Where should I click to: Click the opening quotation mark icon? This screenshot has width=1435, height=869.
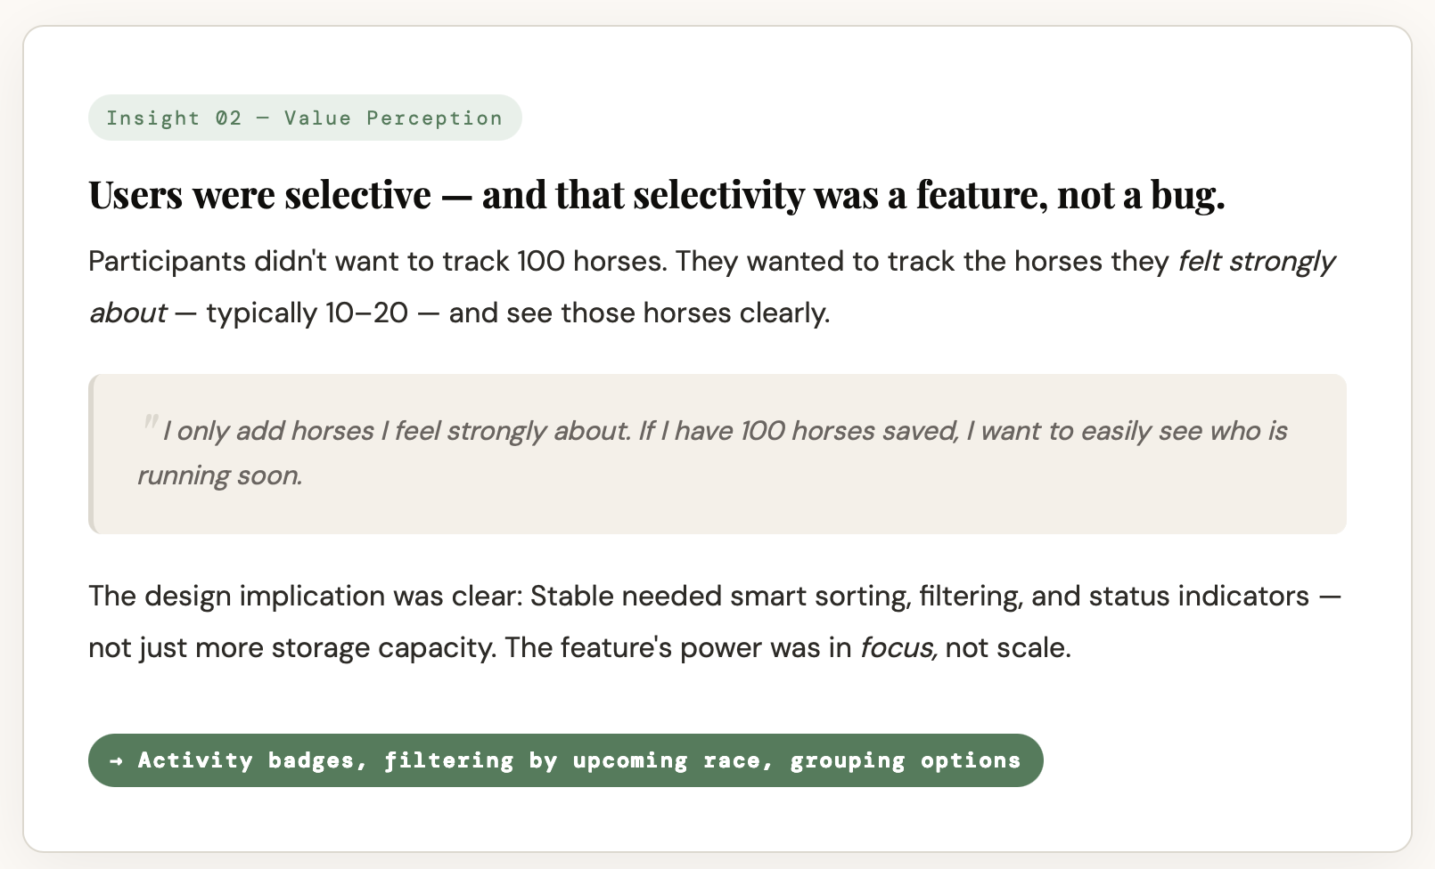click(x=149, y=424)
